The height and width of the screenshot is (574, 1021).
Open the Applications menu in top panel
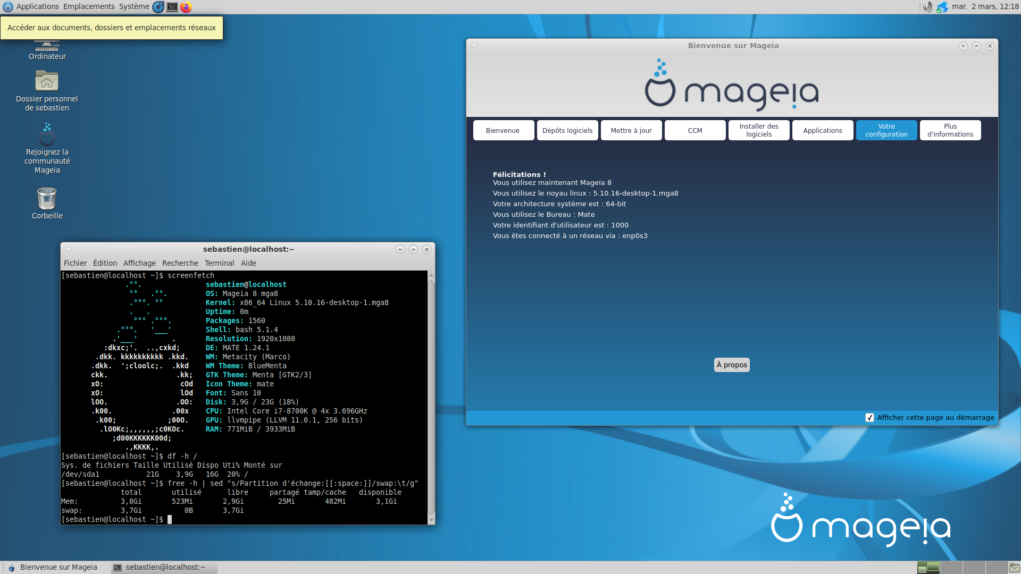pos(37,7)
